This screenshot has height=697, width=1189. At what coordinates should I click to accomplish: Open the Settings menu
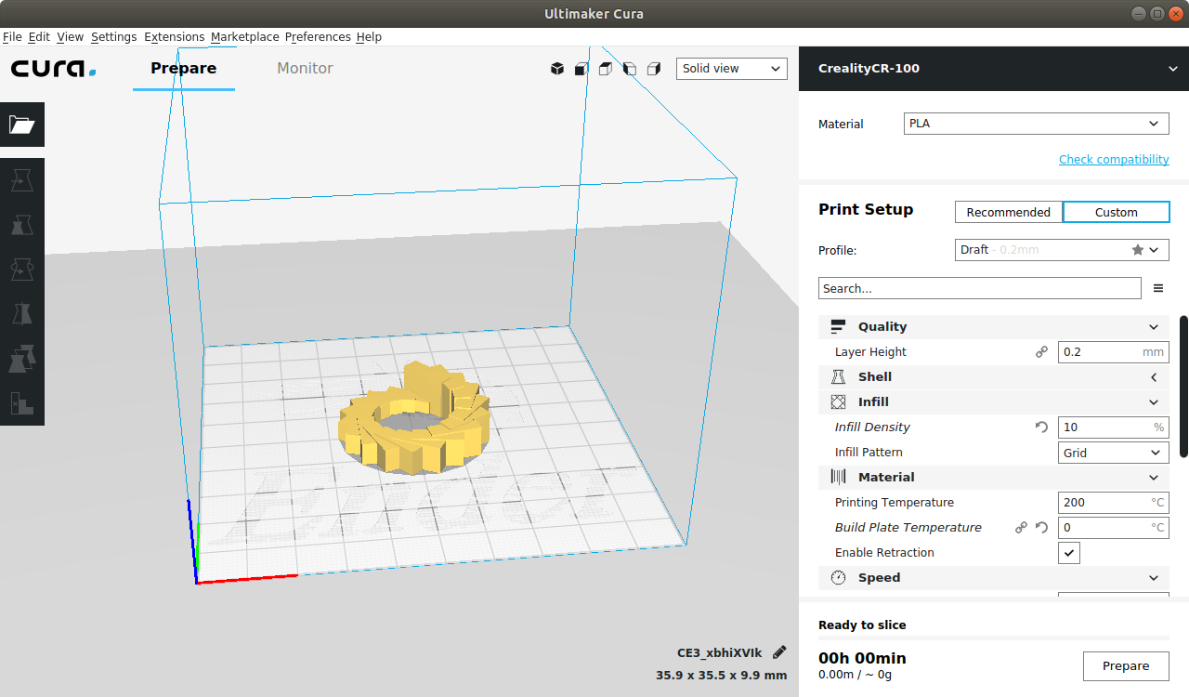click(x=113, y=37)
